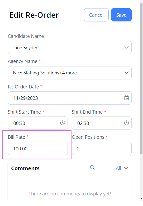Screen dimensions: 143x206
Task: Click the chevron arrow in Agency Name field
Action: tap(126, 73)
